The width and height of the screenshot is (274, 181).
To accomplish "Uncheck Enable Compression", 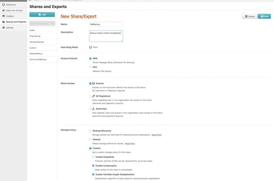I will [x=93, y=166].
